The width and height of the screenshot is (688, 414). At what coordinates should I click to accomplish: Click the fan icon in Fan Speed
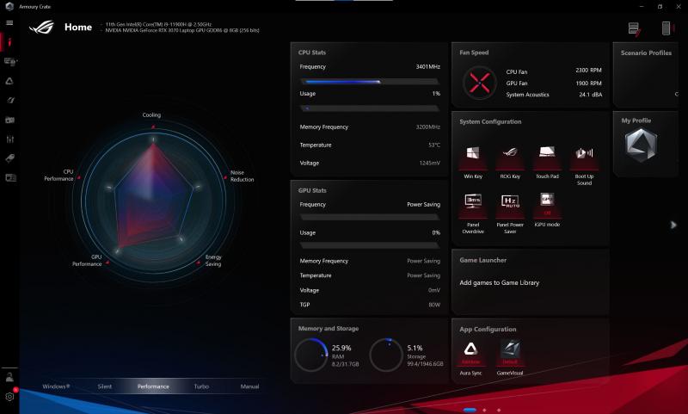tap(479, 83)
